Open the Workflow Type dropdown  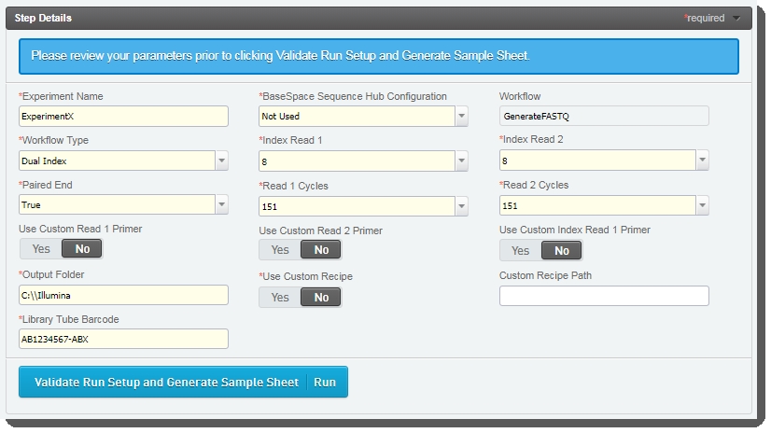[221, 161]
